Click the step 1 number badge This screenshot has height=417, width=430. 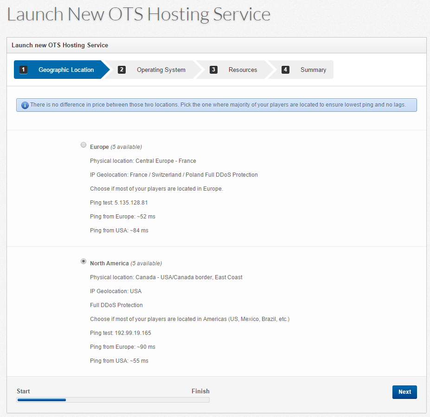(23, 70)
